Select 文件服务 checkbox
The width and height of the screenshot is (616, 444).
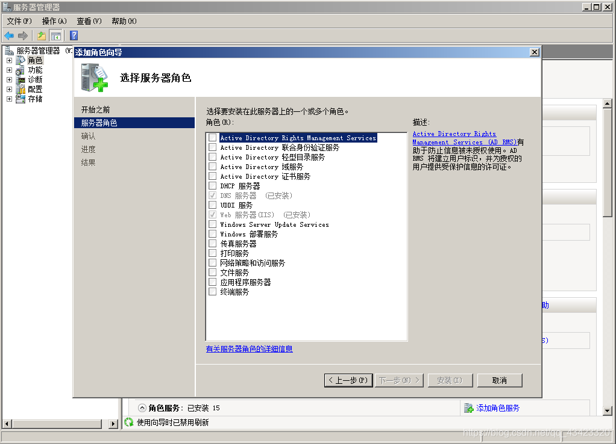click(213, 272)
